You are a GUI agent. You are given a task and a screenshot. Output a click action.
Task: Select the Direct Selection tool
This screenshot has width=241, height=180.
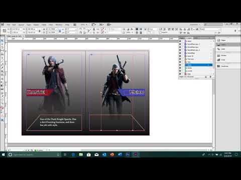coord(3,44)
